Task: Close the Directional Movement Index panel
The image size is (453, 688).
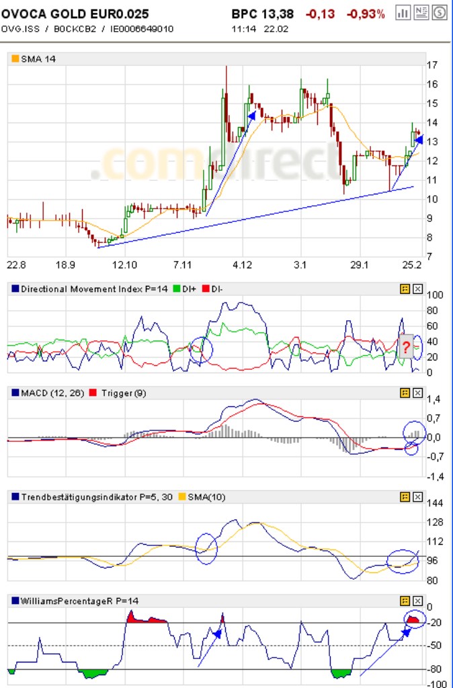Action: (x=417, y=289)
